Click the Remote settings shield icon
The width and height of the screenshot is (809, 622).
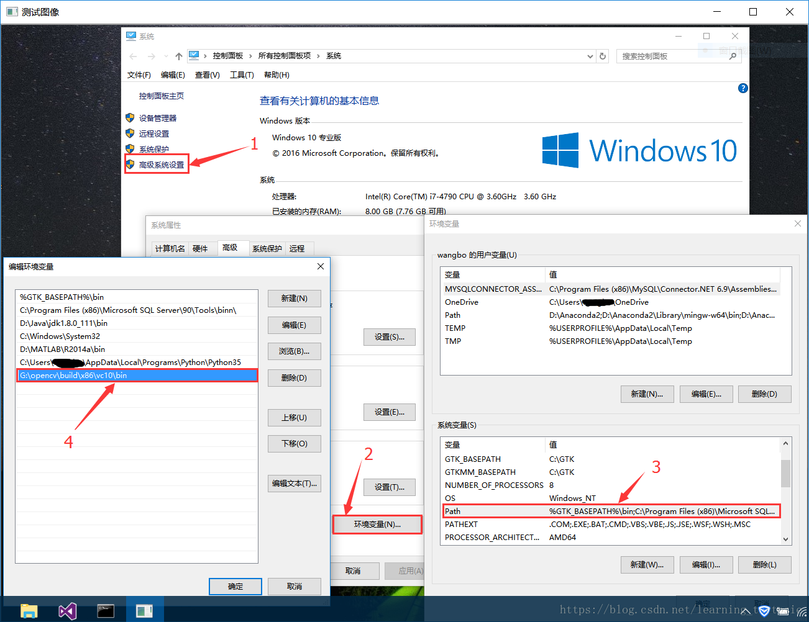coord(130,133)
